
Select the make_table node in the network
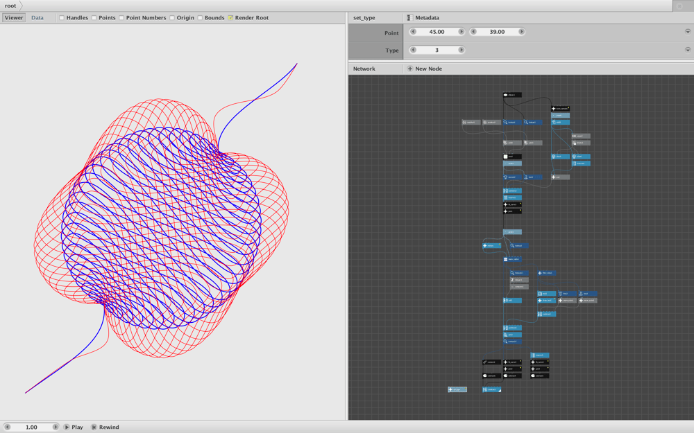512,259
